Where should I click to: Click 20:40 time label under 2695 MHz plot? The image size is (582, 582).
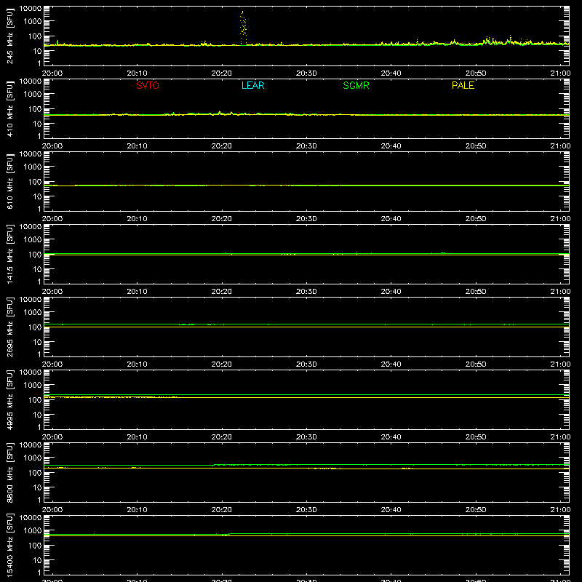tap(391, 364)
